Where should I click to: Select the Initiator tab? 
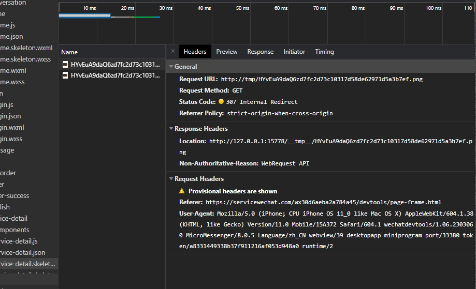(294, 52)
